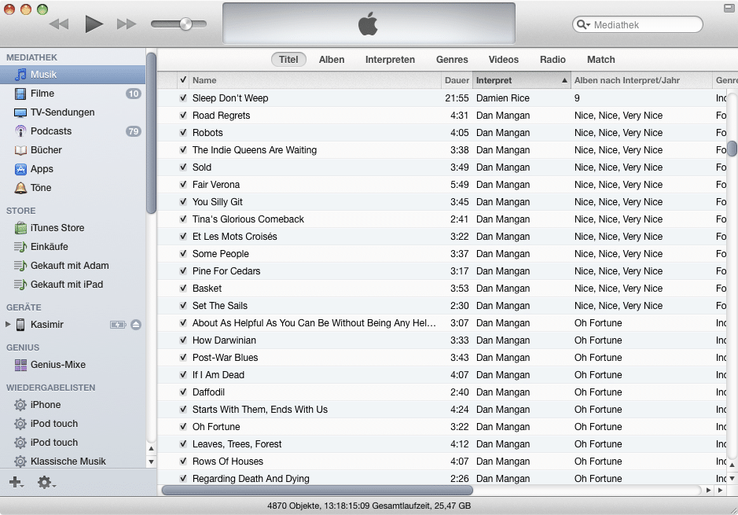Open the Filme library icon
Viewport: 738px width, 515px height.
(x=20, y=94)
